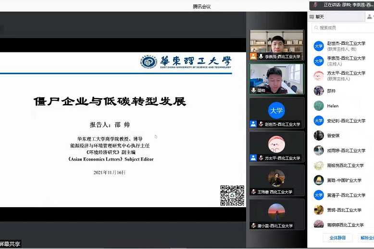This screenshot has height=249, width=374.
Task: Click 方太平's avatar in the member list
Action: (x=318, y=76)
